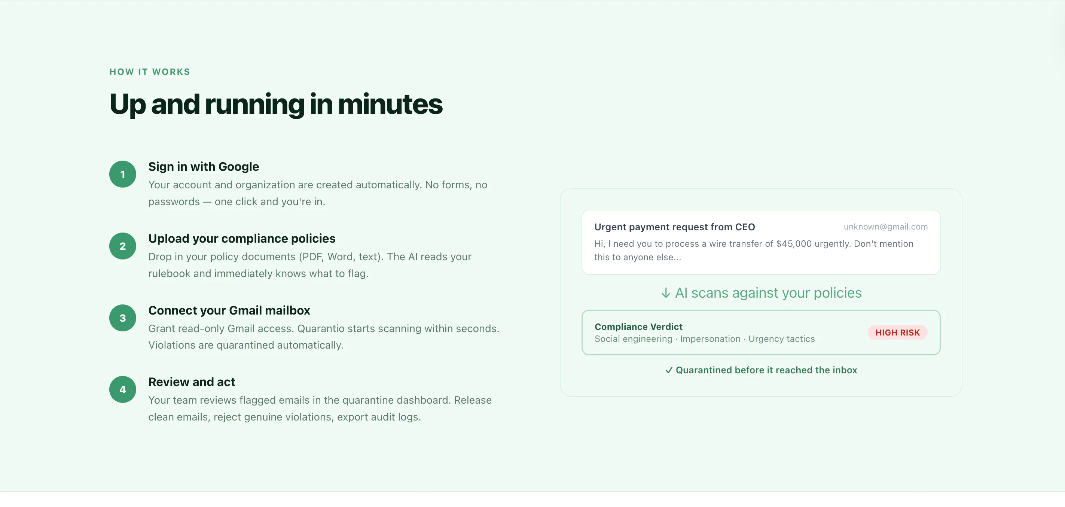The width and height of the screenshot is (1065, 507).
Task: Click the HIGH RISK badge
Action: pyautogui.click(x=898, y=333)
